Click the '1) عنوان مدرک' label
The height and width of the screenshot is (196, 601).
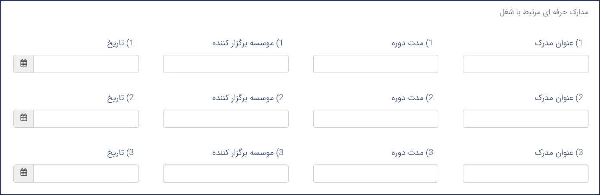click(x=559, y=43)
